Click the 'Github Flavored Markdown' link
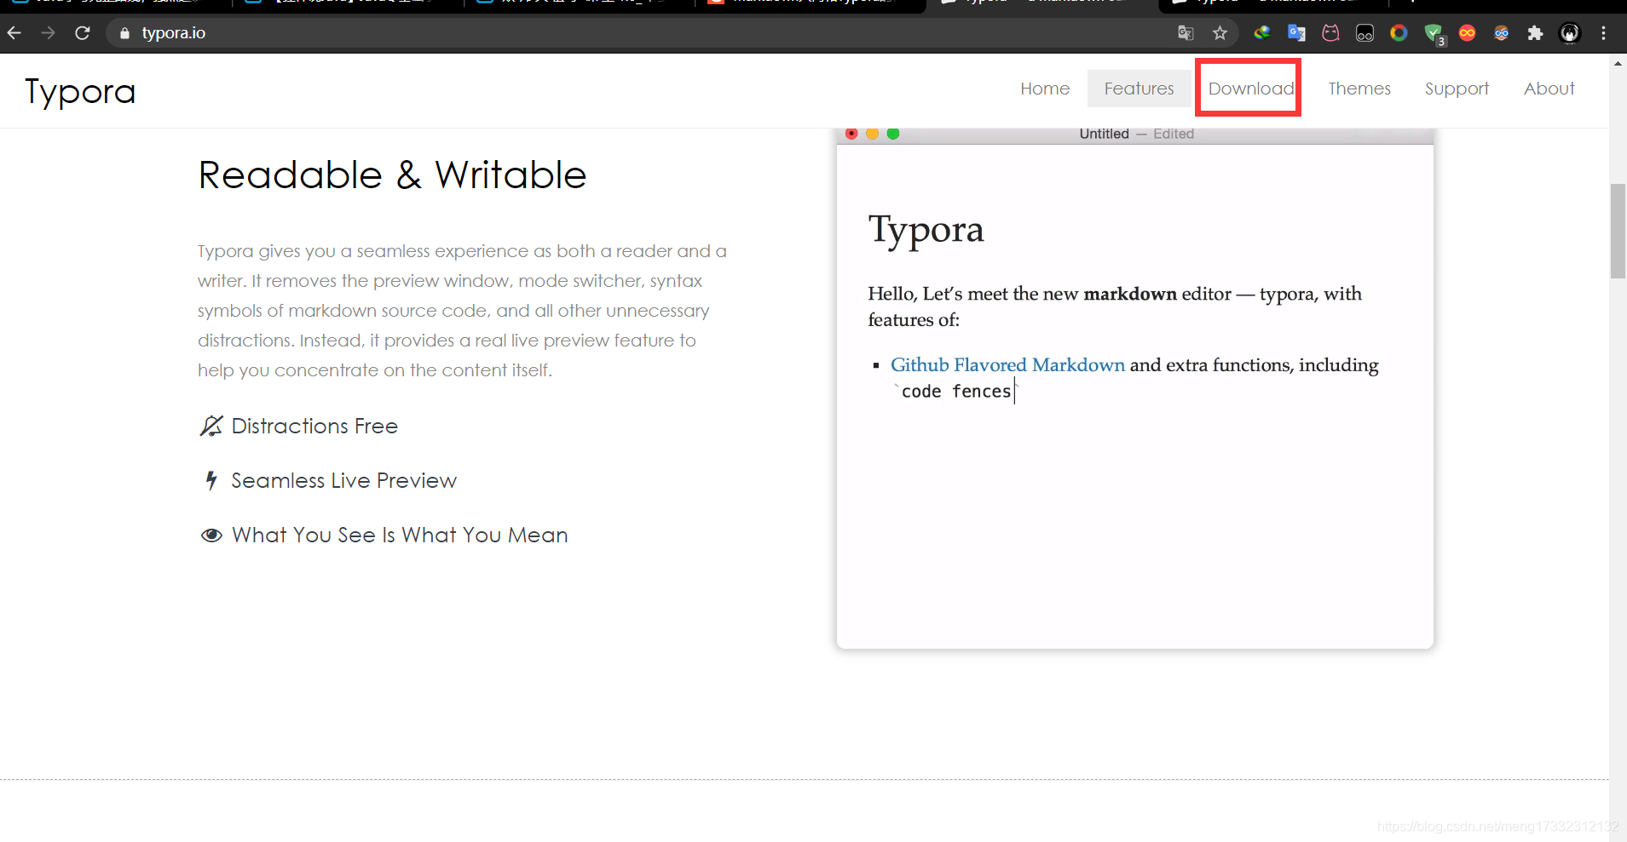This screenshot has width=1627, height=842. [x=1007, y=365]
